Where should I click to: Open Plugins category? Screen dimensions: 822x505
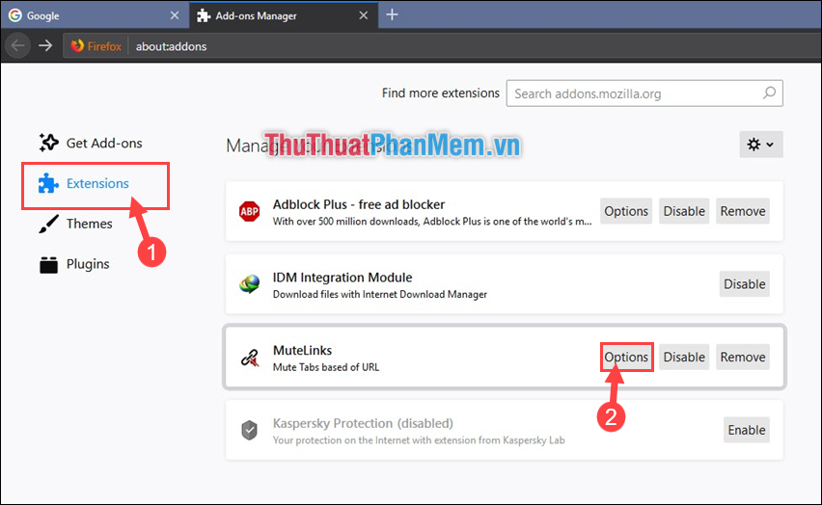(x=74, y=264)
